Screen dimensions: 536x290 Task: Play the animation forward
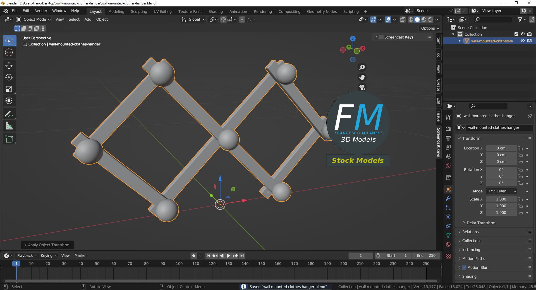tap(228, 255)
